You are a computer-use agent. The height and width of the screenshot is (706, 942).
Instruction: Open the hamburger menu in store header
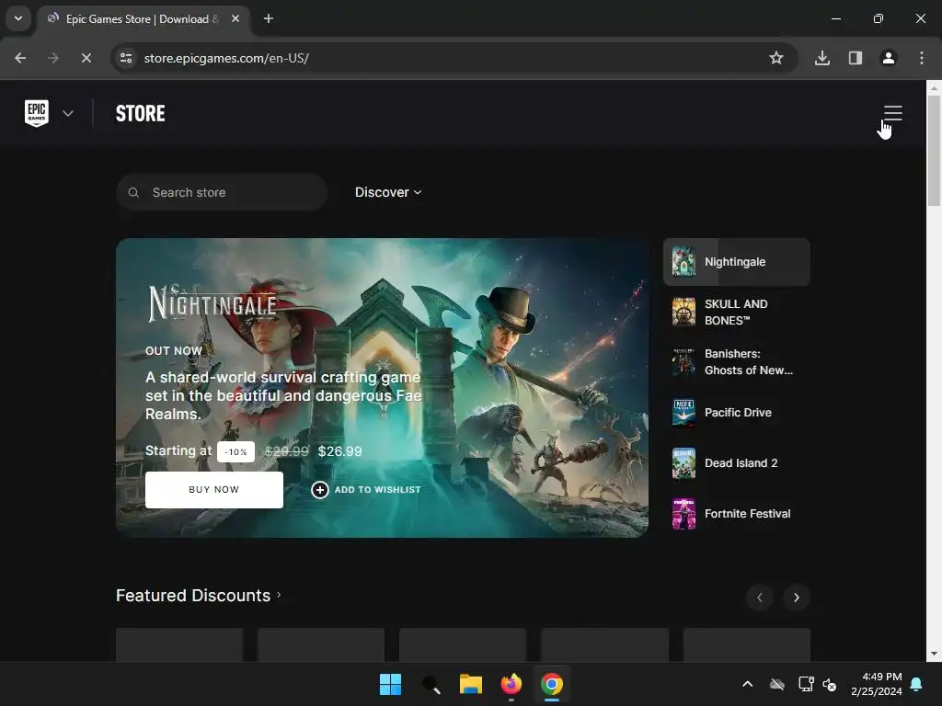[892, 113]
